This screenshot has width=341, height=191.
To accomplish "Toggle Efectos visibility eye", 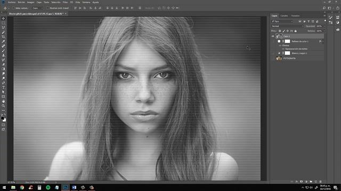I will (x=280, y=46).
